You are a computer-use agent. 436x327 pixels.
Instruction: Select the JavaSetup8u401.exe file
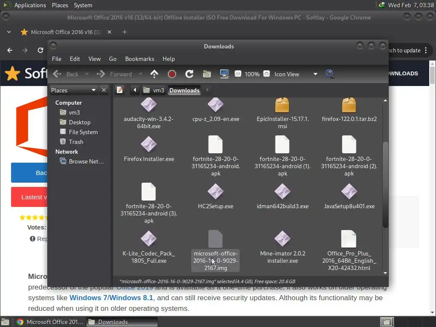pyautogui.click(x=349, y=197)
